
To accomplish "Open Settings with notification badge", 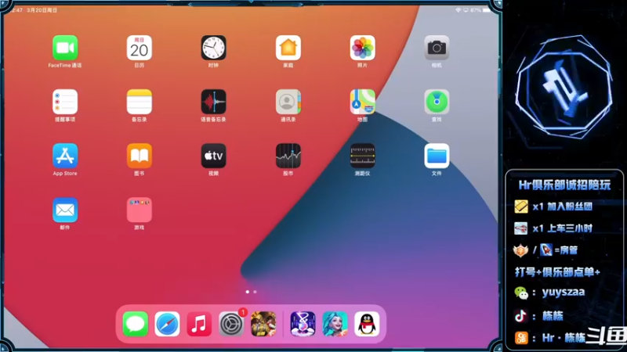I will pyautogui.click(x=231, y=324).
